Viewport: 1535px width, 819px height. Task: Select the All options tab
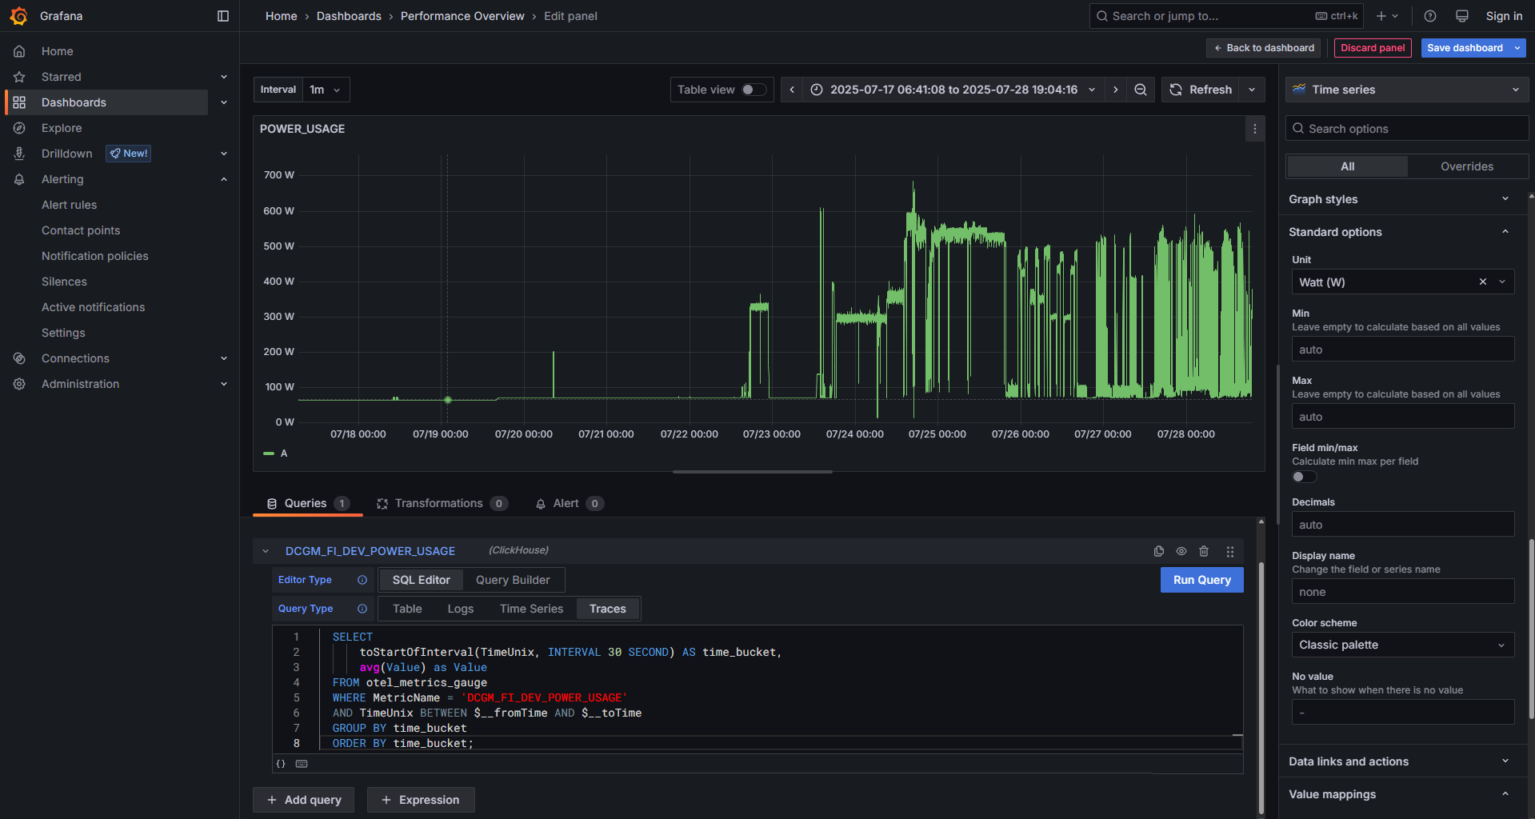[x=1348, y=166]
